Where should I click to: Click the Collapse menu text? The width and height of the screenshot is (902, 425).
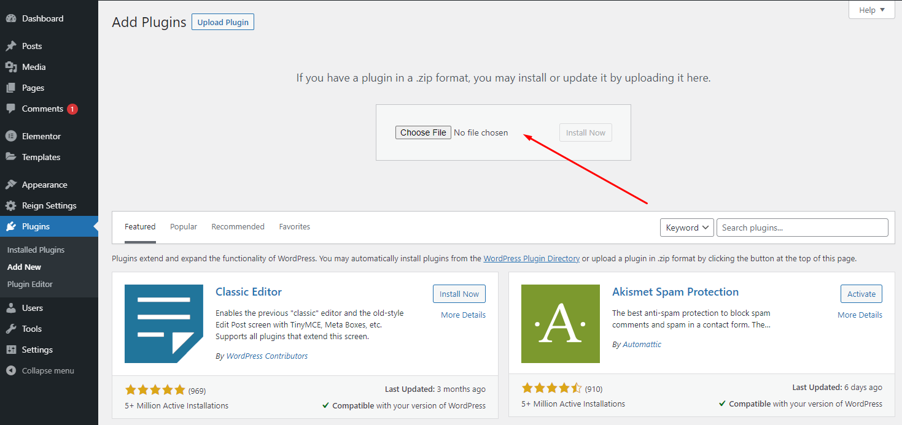pyautogui.click(x=48, y=370)
